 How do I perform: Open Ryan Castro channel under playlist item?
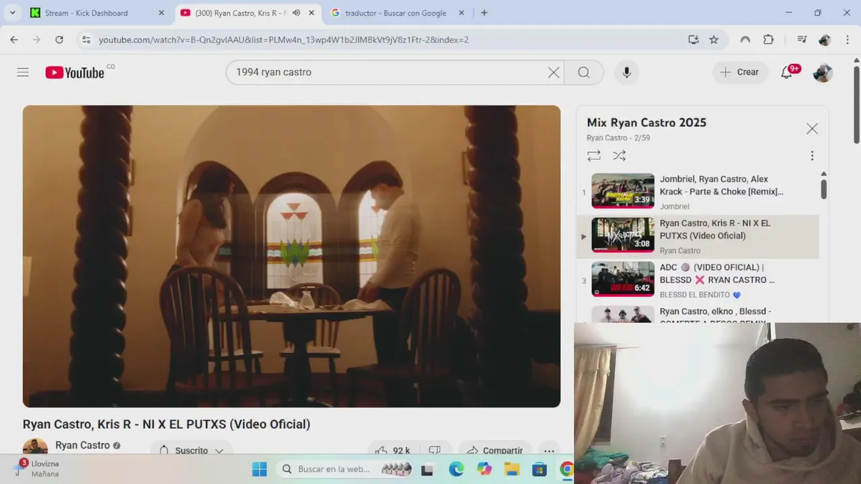[x=679, y=251]
